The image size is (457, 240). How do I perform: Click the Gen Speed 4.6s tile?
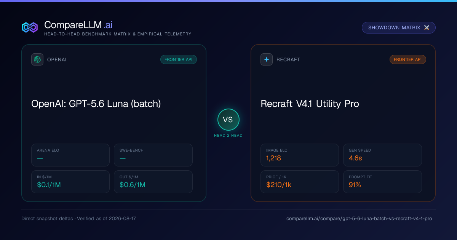382,155
